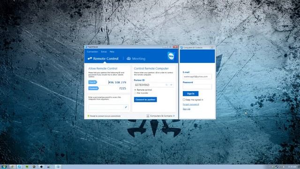Click the Computers & Contacts person icon

[148, 116]
